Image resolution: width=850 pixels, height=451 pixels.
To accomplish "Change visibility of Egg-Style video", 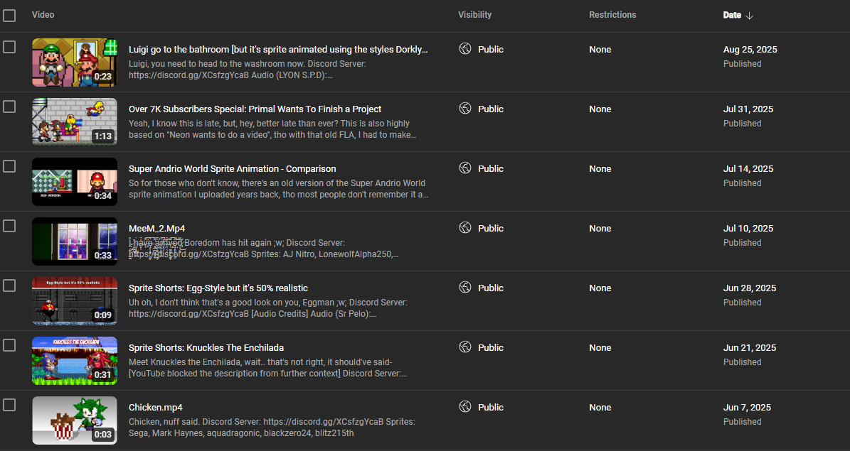I will (x=490, y=288).
